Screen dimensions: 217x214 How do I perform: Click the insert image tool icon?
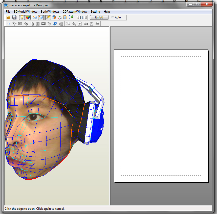tap(44, 24)
